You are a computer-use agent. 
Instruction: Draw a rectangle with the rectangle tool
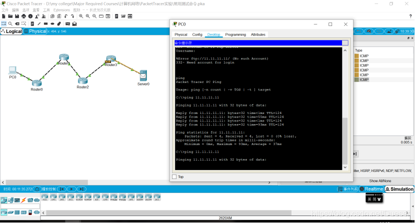[46, 24]
